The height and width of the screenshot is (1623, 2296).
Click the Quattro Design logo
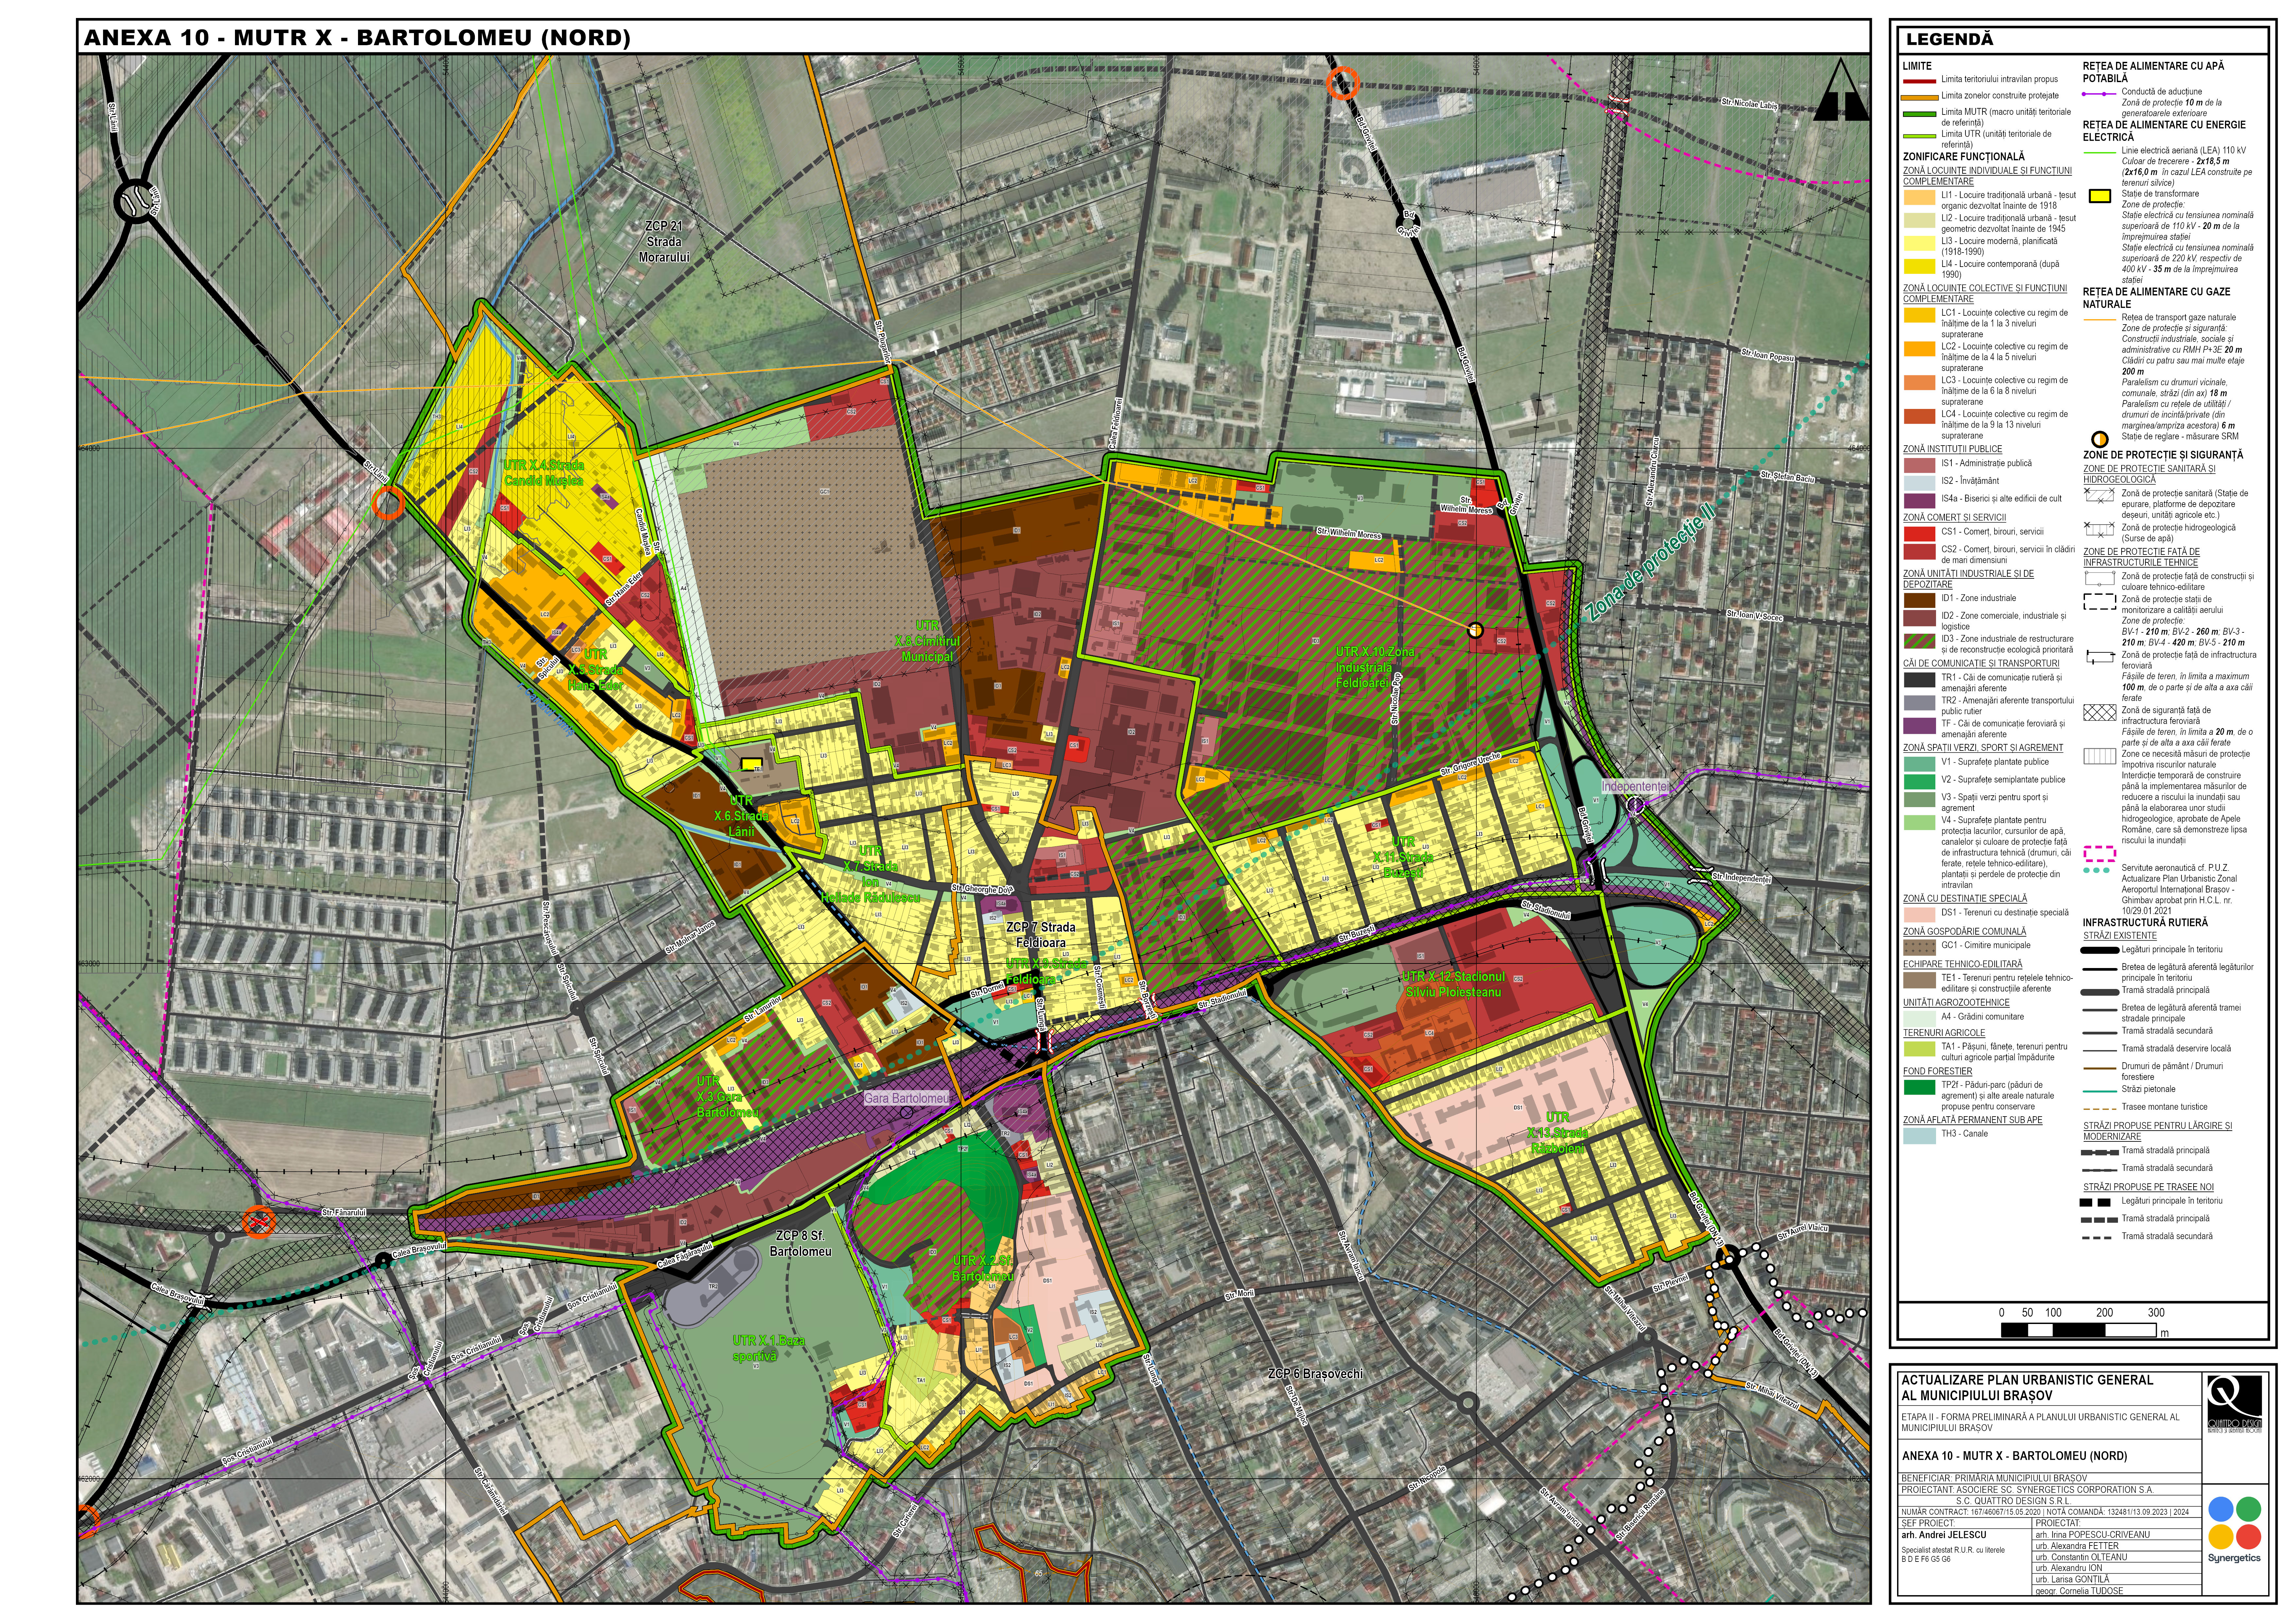(x=2235, y=1404)
